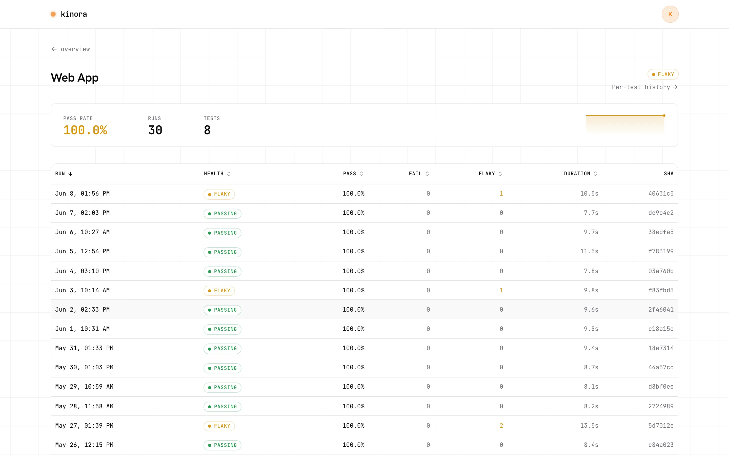Click the pass rate sparkline chart
729x456 pixels.
click(x=625, y=124)
